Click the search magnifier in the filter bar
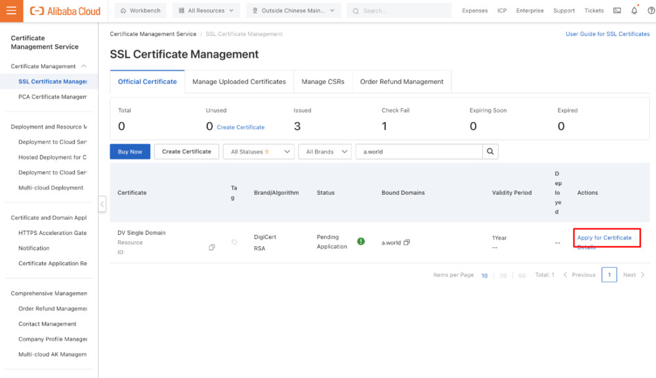This screenshot has height=378, width=656. [x=490, y=151]
